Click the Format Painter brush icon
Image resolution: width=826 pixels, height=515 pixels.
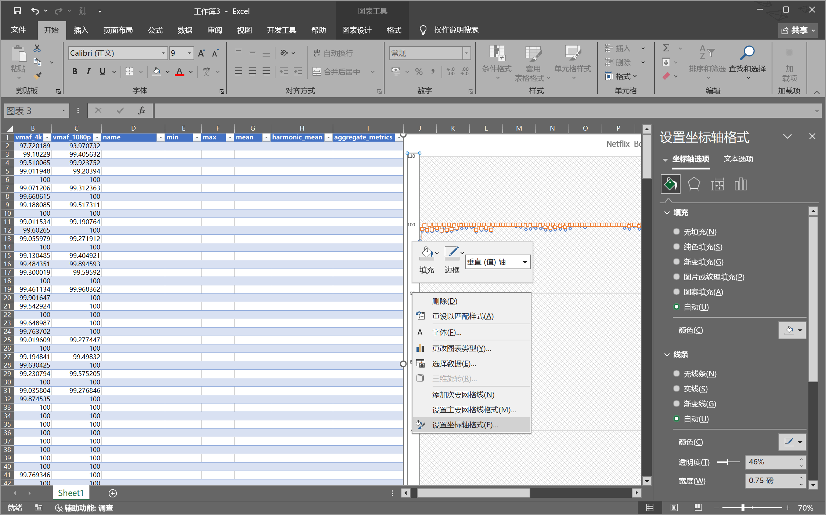tap(37, 76)
